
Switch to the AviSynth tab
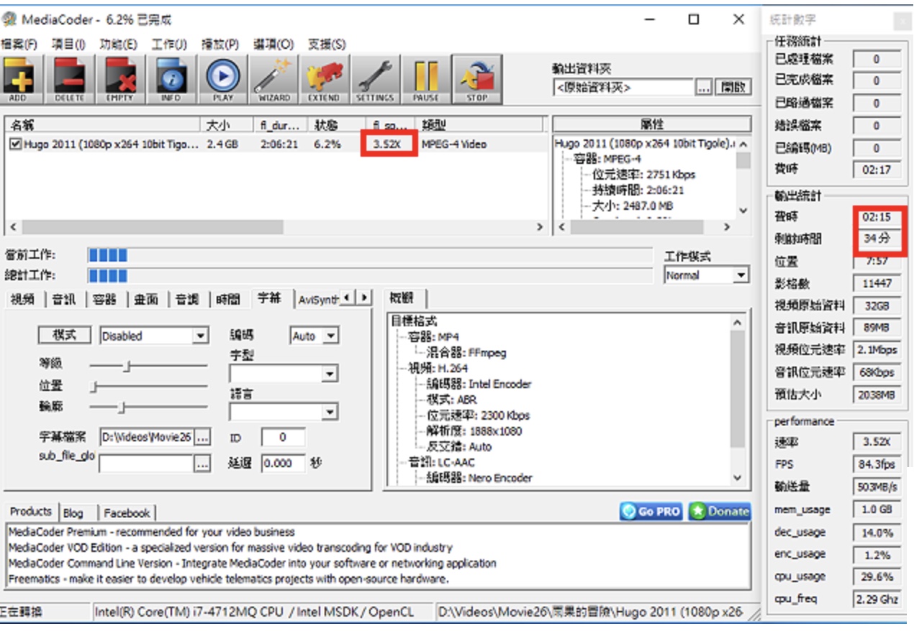(x=317, y=300)
